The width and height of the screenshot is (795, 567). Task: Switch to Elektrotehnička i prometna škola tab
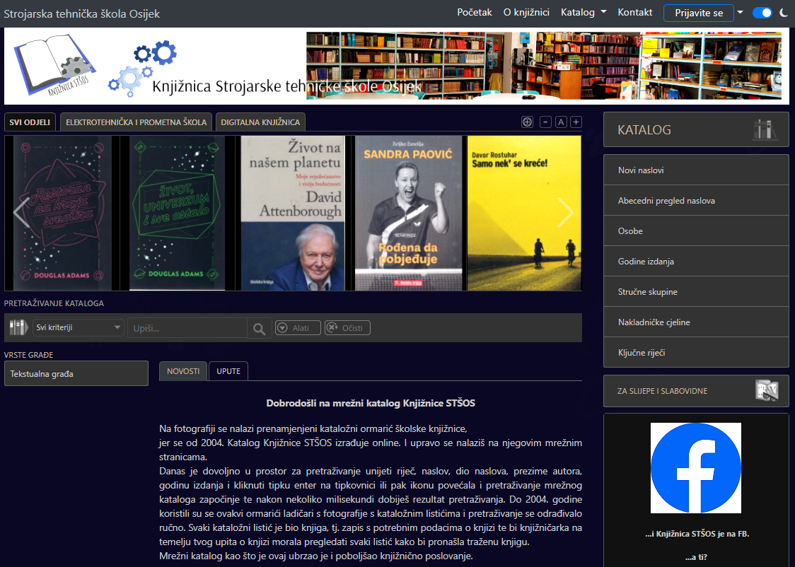[x=136, y=122]
